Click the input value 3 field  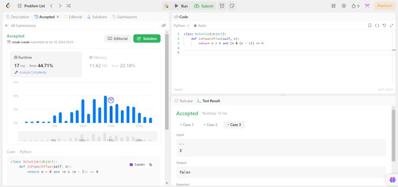281,147
